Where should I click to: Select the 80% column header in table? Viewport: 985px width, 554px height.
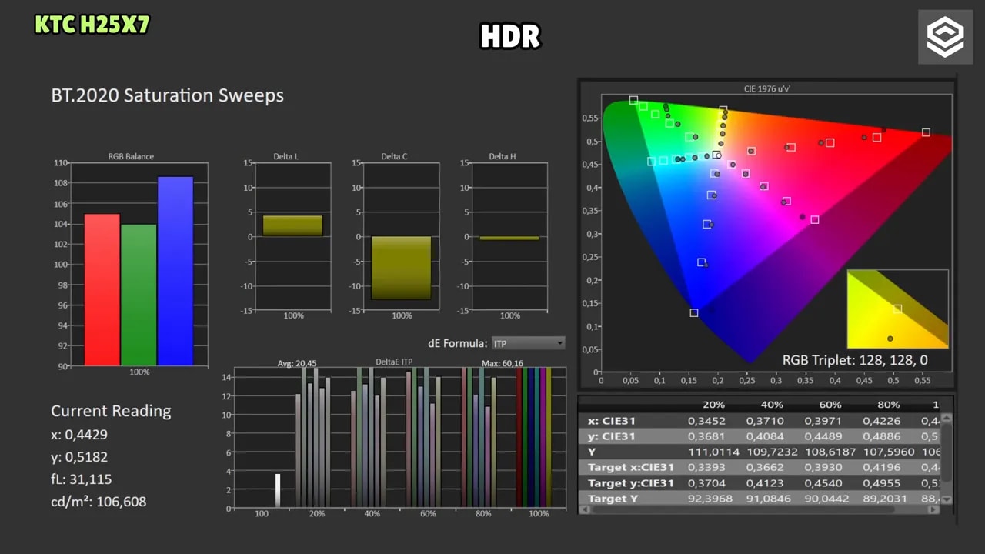(x=889, y=405)
